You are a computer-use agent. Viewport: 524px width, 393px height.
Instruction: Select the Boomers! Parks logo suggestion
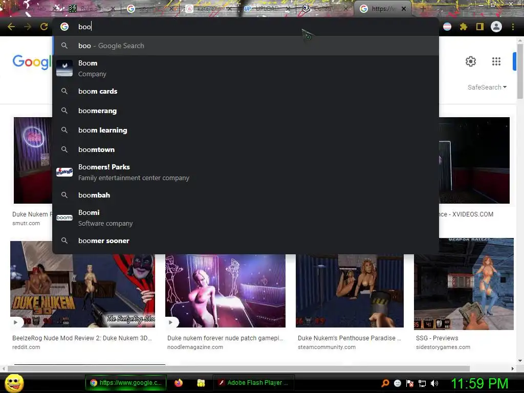tap(64, 172)
